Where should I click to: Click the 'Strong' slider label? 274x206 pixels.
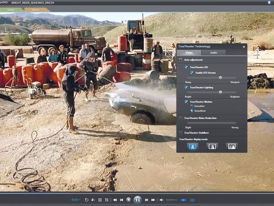click(235, 128)
